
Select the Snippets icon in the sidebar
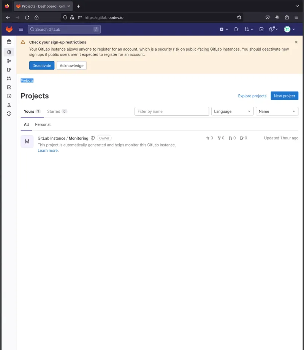9,105
